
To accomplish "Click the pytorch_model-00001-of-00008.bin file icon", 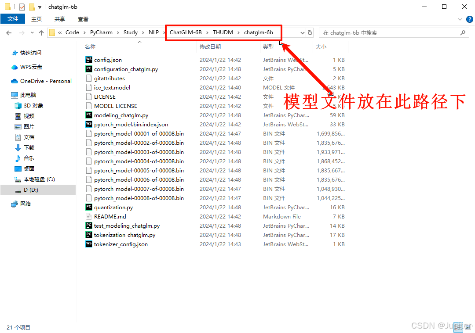I will (x=89, y=133).
